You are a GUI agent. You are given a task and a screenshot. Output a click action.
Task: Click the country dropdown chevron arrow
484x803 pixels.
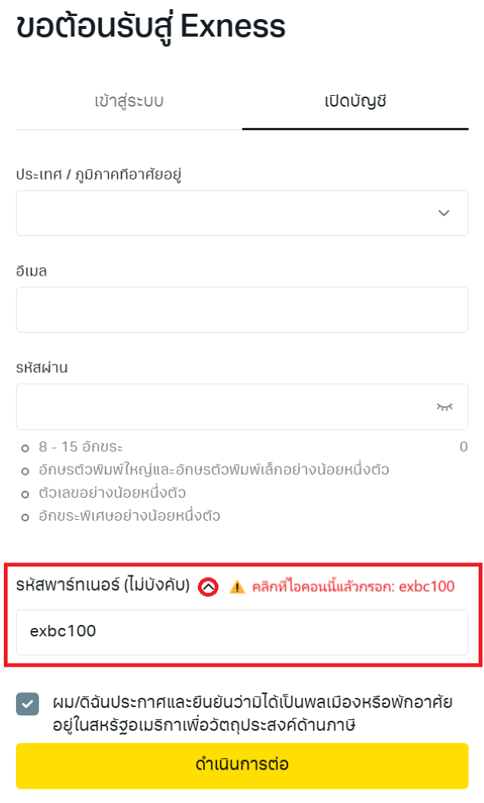[444, 213]
